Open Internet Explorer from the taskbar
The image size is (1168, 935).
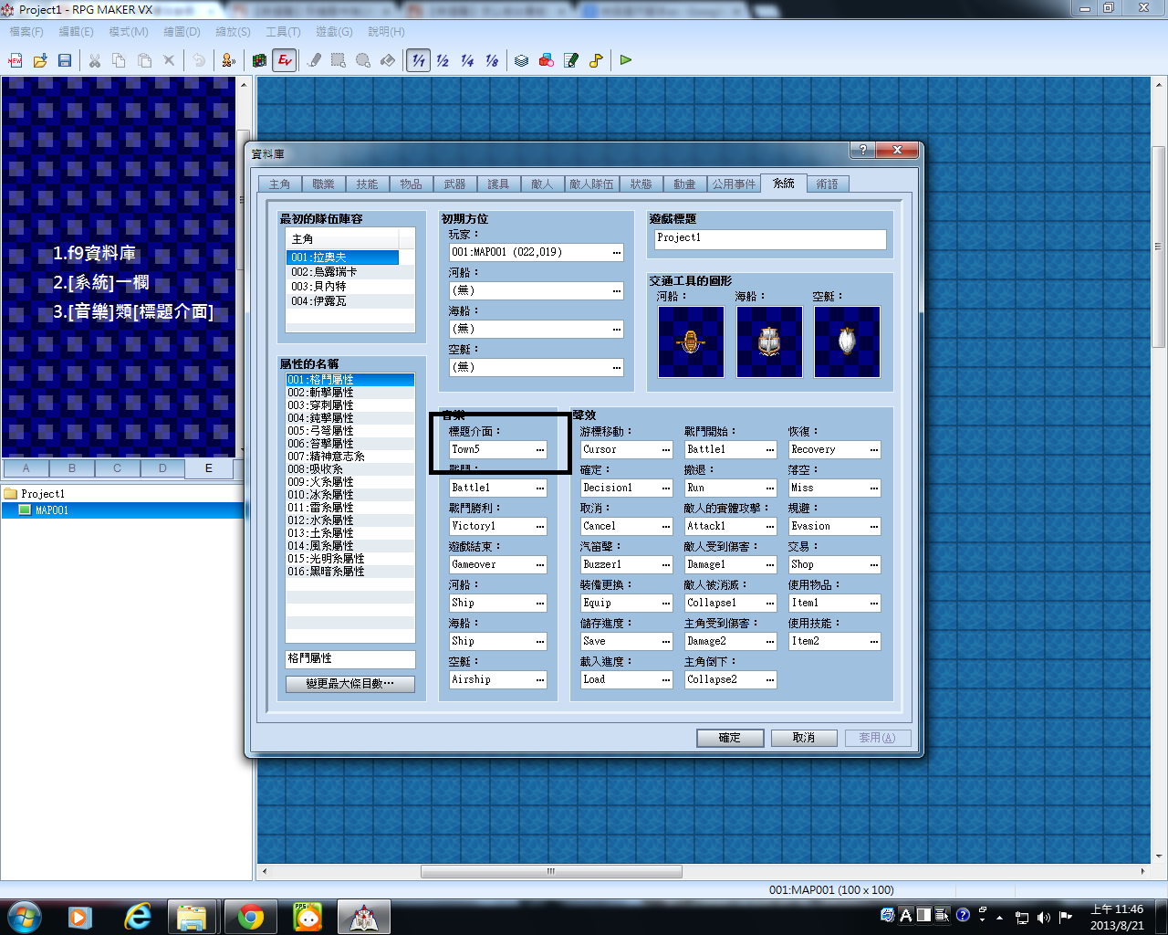138,917
